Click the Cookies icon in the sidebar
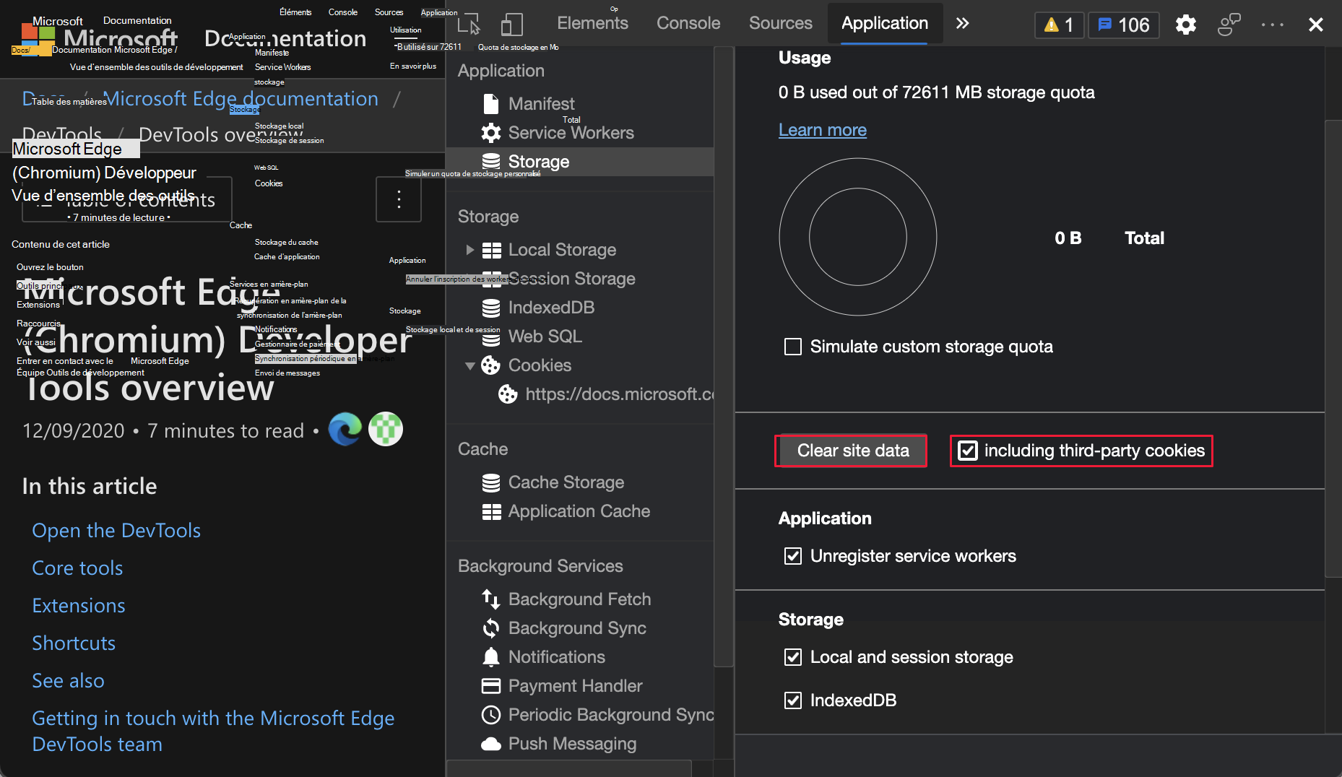 [491, 365]
